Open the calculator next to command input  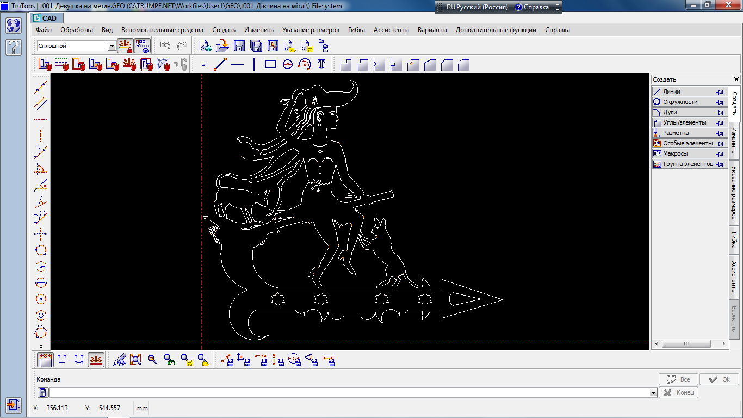point(44,392)
